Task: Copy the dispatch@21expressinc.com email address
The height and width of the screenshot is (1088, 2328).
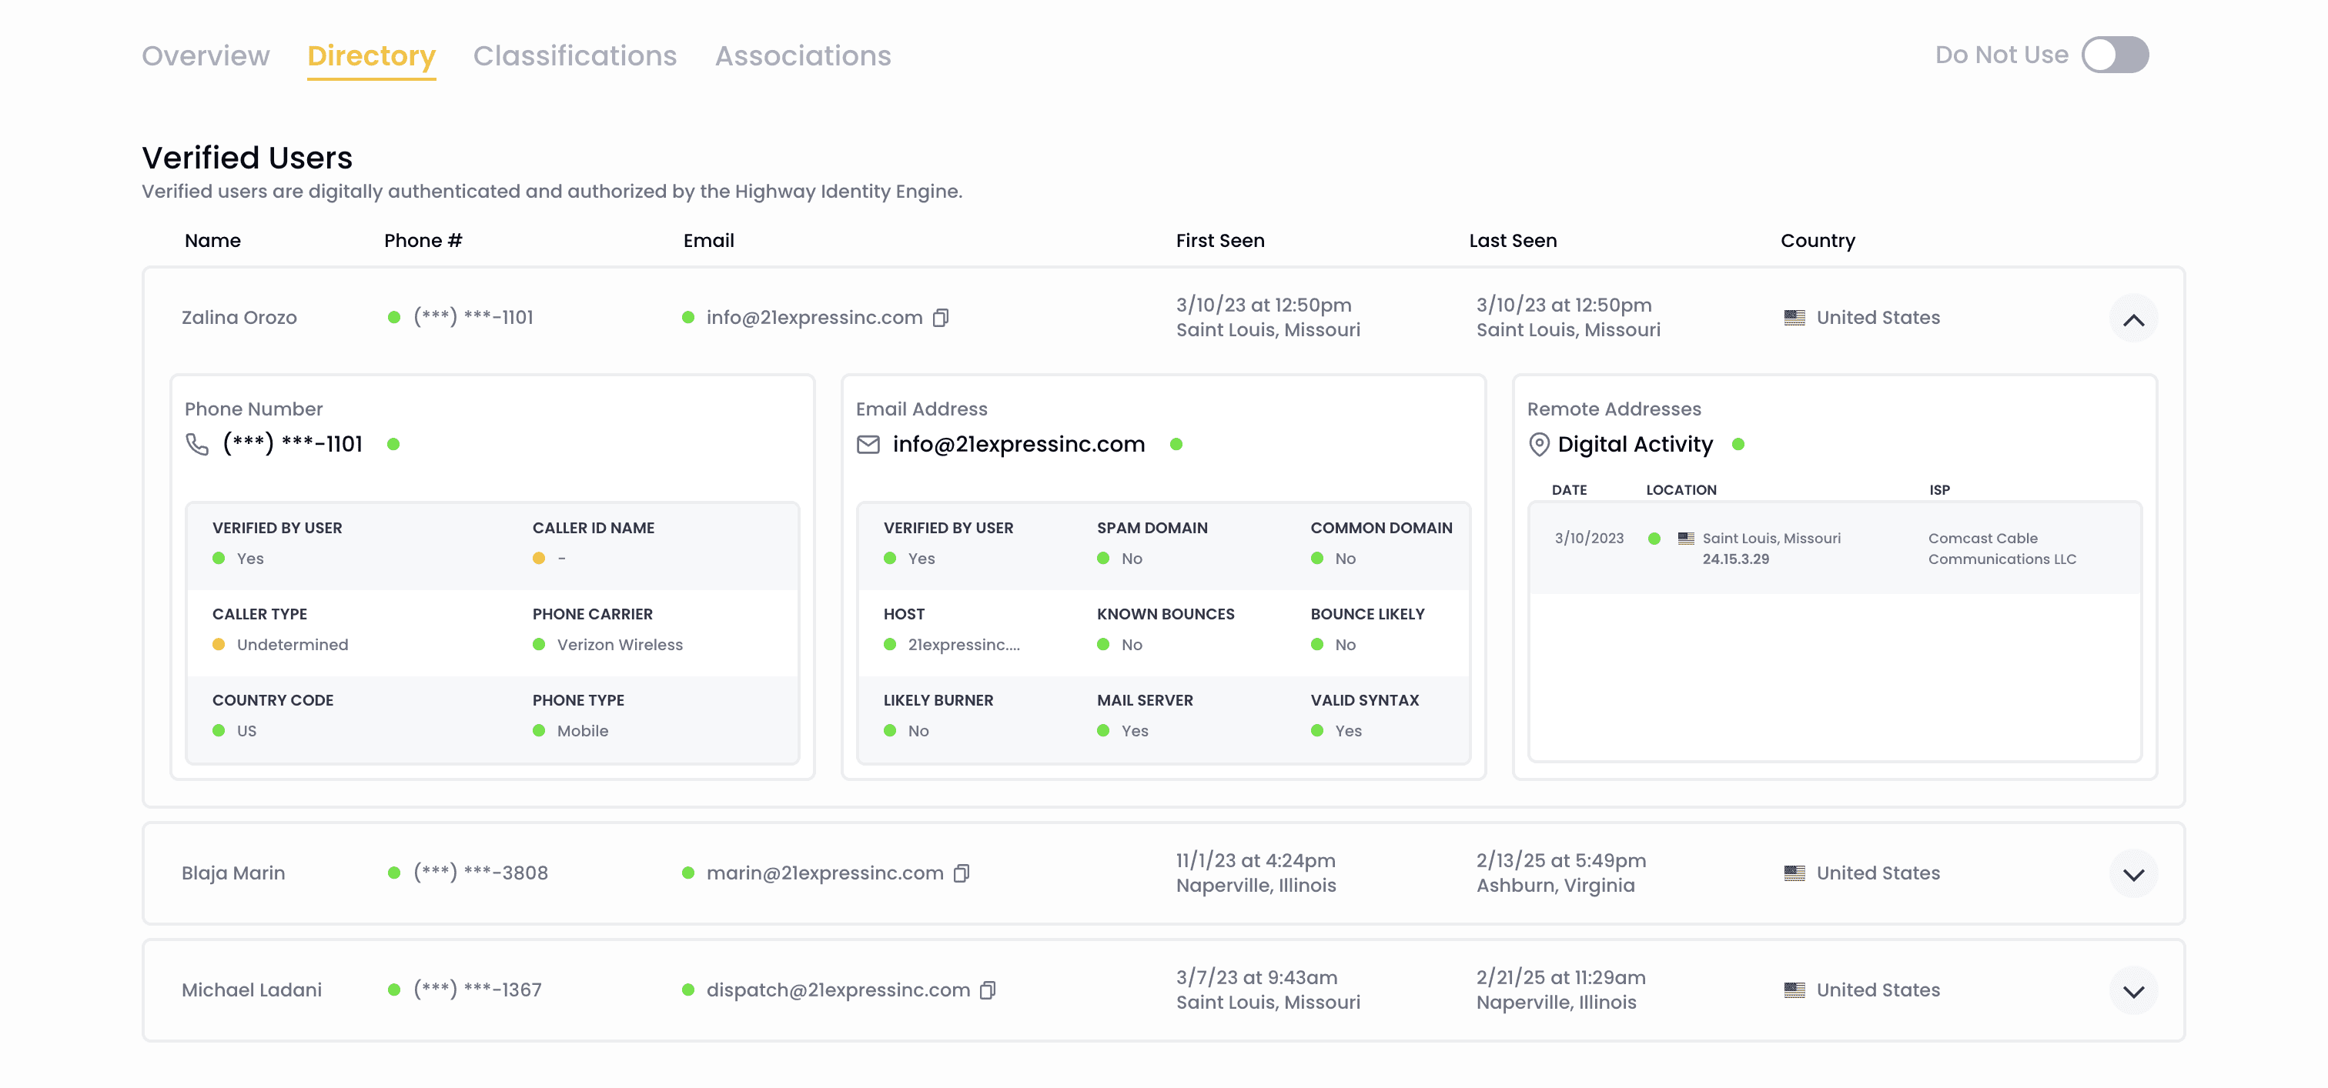Action: (988, 990)
